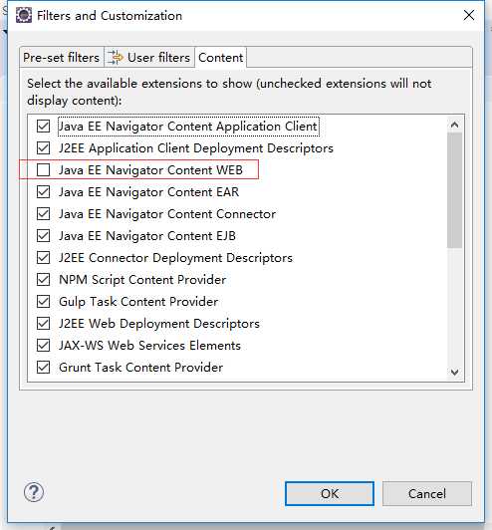
Task: Uncheck J2EE Application Client Deployment Descriptors
Action: click(x=43, y=148)
